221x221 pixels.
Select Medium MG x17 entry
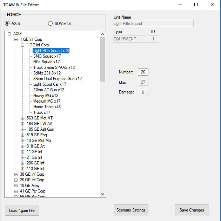pos(47,101)
